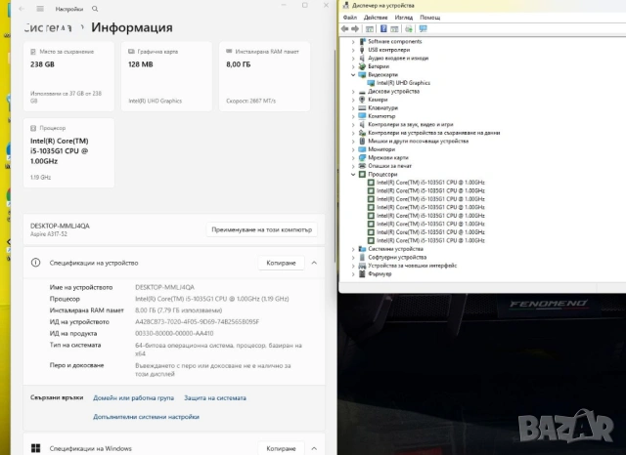Screen dimensions: 626x455
Task: Click the Windows logo beside Спецификации на Windows
Action: tap(35, 448)
